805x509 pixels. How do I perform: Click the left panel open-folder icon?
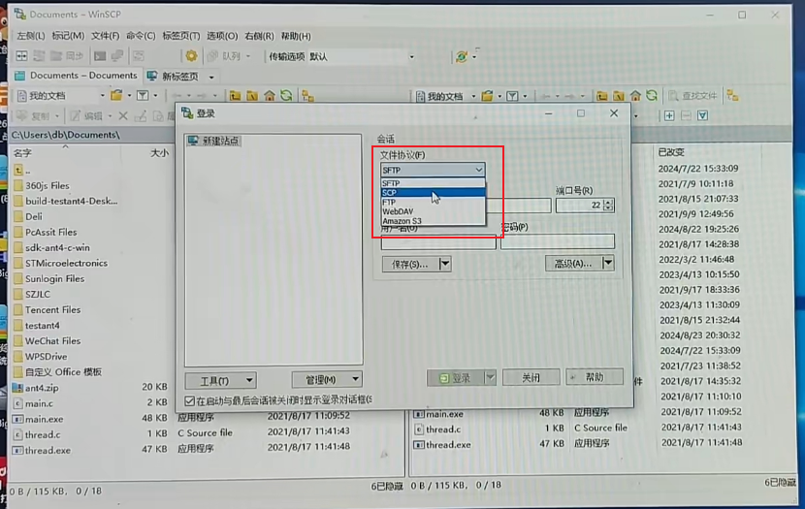[116, 95]
